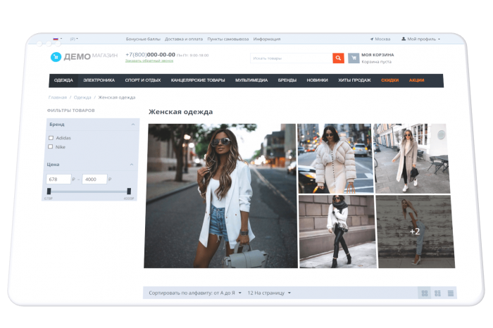Tick the Adidas brand checkbox

tap(51, 138)
